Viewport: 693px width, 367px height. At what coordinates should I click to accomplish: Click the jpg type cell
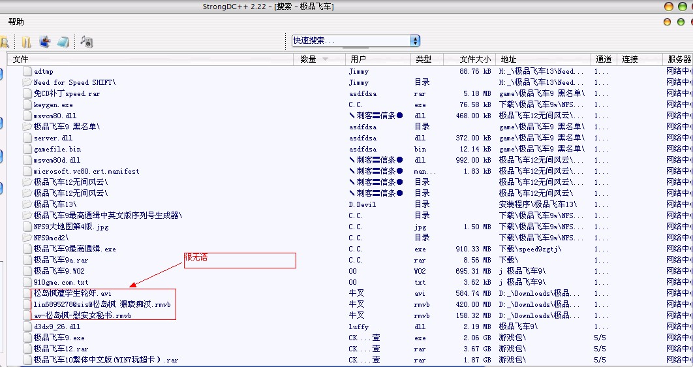click(420, 227)
